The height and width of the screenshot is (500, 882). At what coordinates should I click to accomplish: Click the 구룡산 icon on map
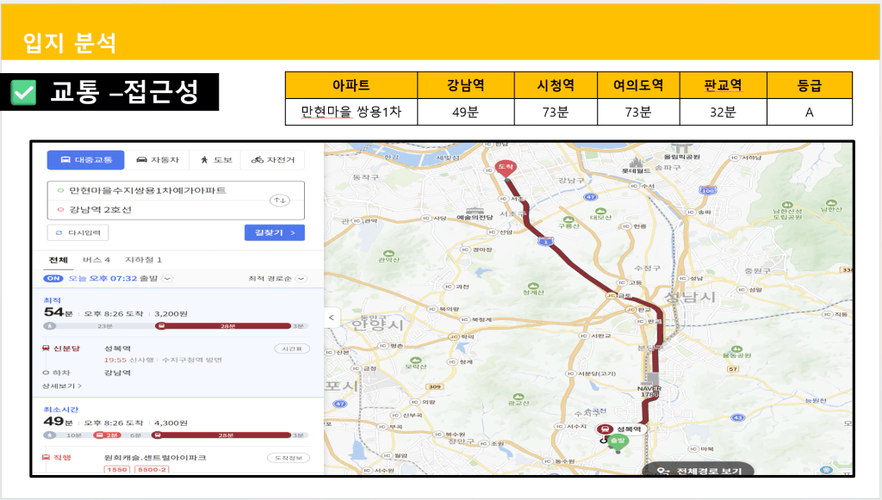coord(568,219)
